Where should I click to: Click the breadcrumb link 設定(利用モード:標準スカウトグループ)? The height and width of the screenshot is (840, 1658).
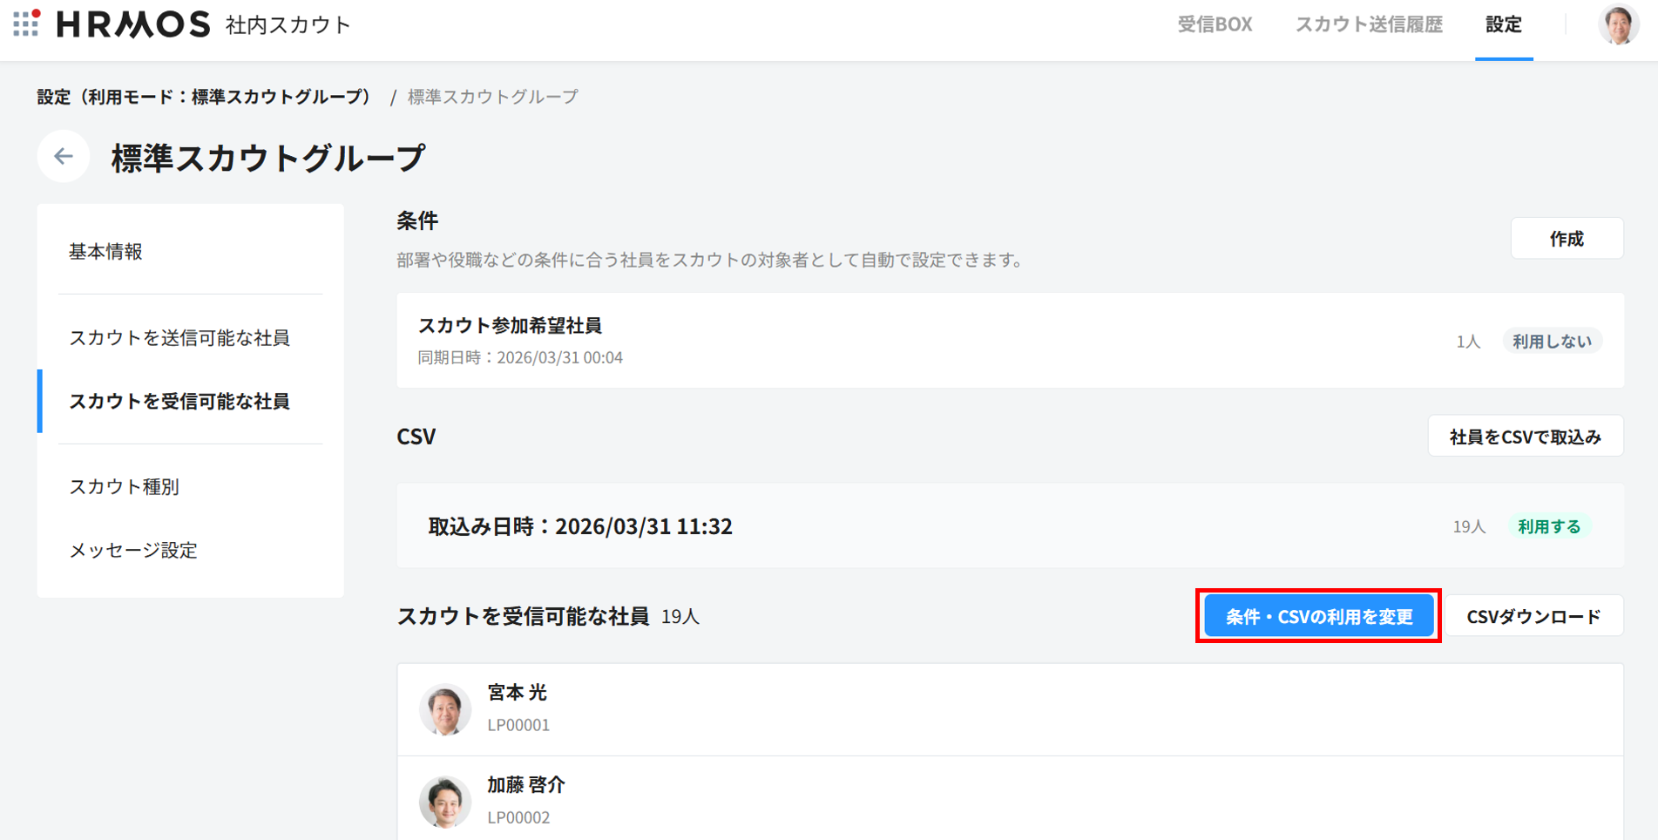click(204, 97)
